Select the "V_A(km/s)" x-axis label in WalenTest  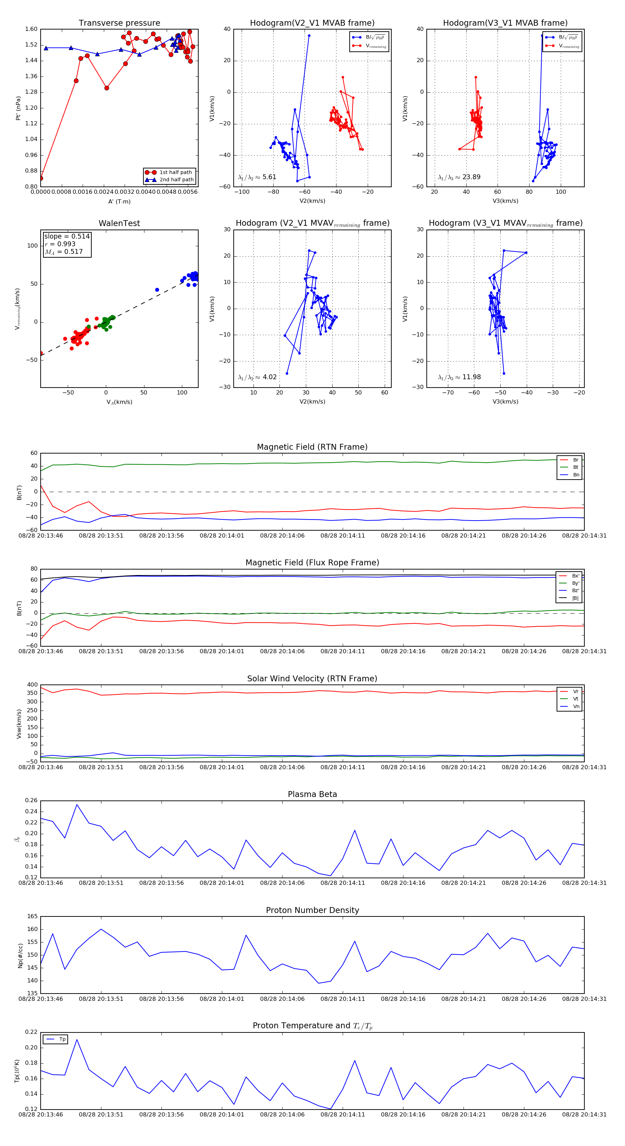click(x=119, y=402)
